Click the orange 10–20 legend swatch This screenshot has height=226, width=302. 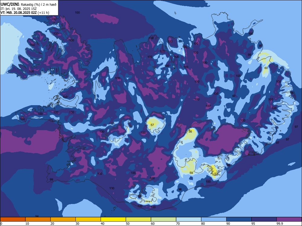click(x=38, y=219)
